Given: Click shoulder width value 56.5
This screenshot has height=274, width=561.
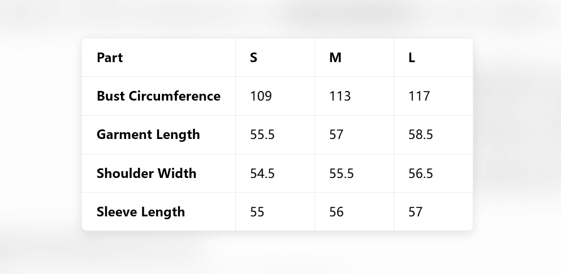Looking at the screenshot, I should [x=421, y=173].
